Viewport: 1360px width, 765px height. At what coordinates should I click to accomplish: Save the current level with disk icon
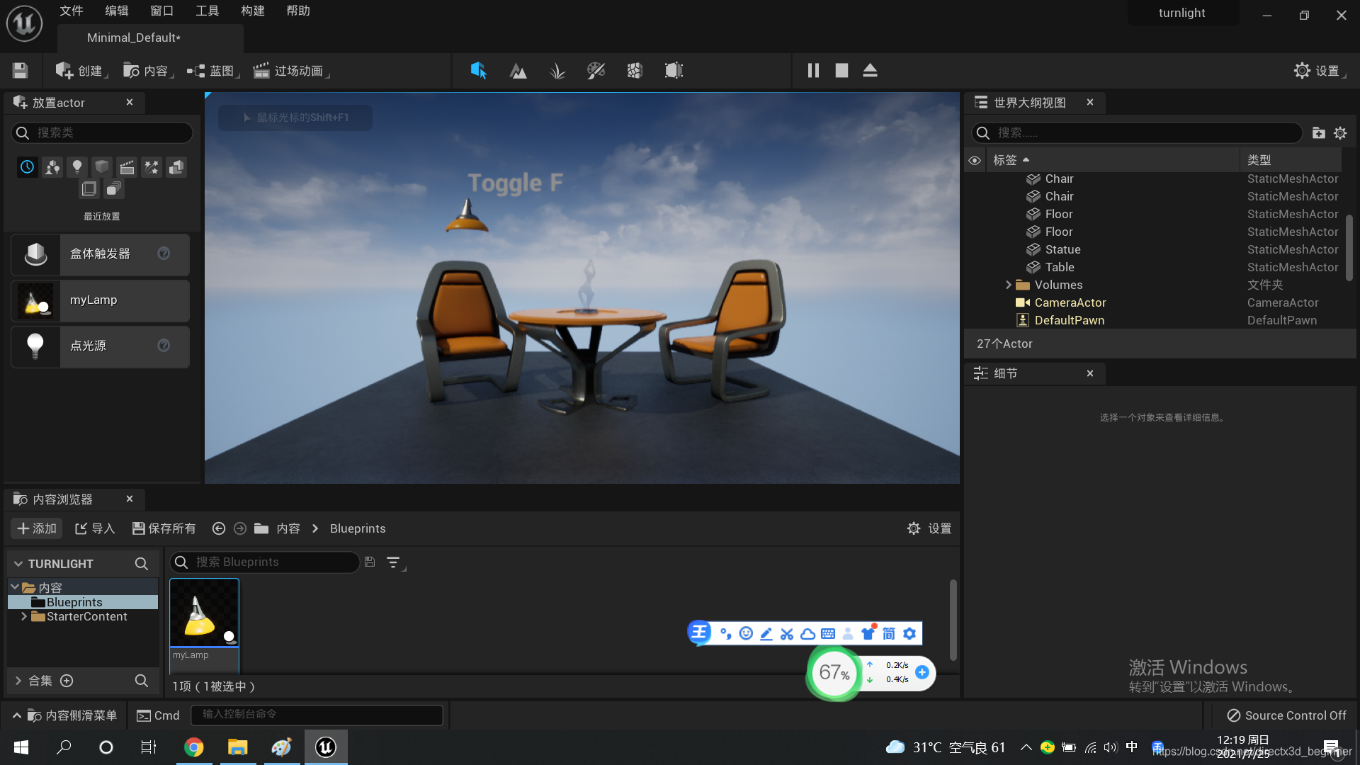(20, 71)
